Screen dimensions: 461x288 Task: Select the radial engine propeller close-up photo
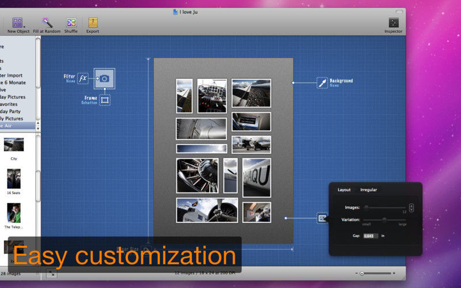(197, 176)
